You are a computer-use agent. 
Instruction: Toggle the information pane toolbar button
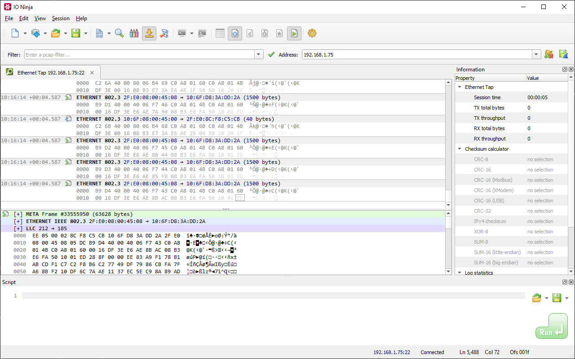click(235, 33)
